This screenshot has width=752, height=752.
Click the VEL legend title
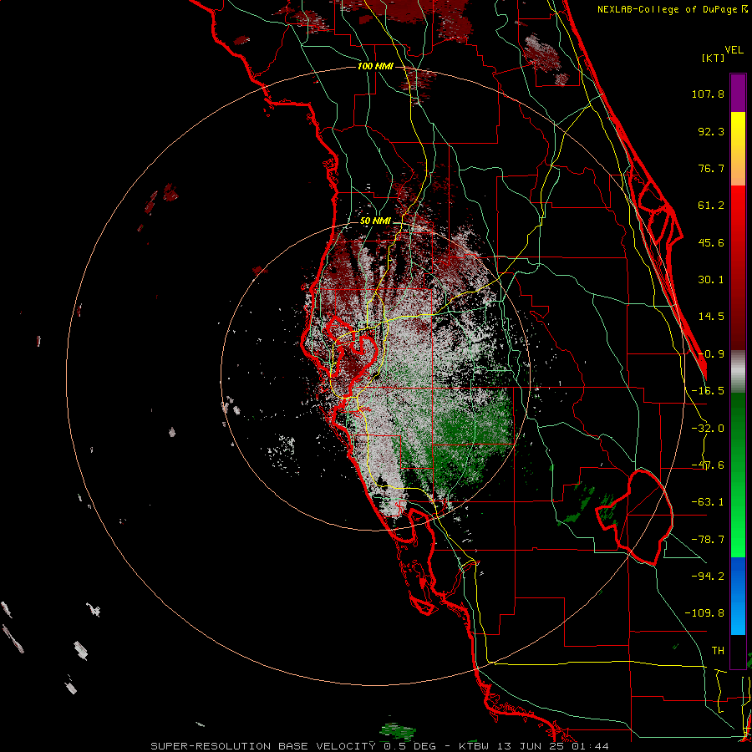(x=734, y=50)
